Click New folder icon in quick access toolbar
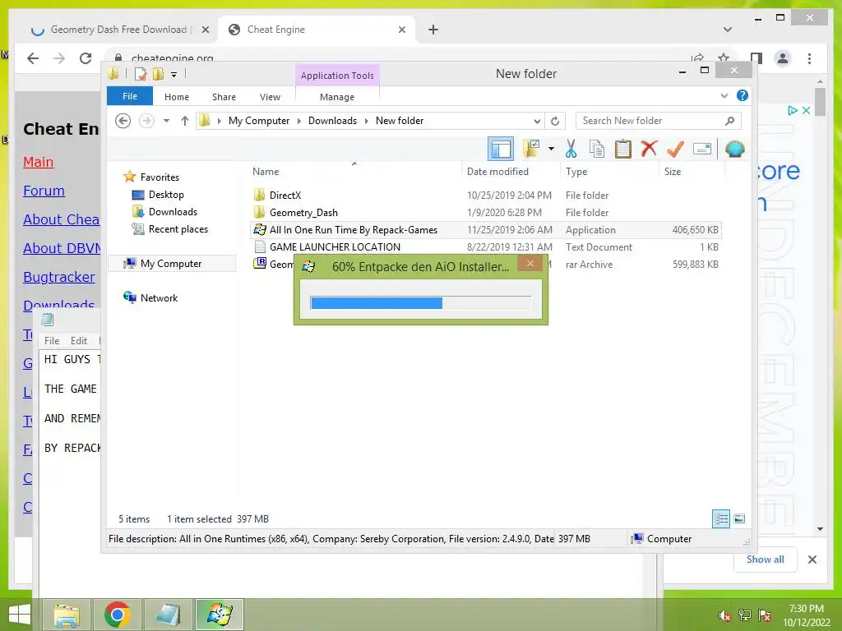The image size is (842, 631). (x=159, y=74)
